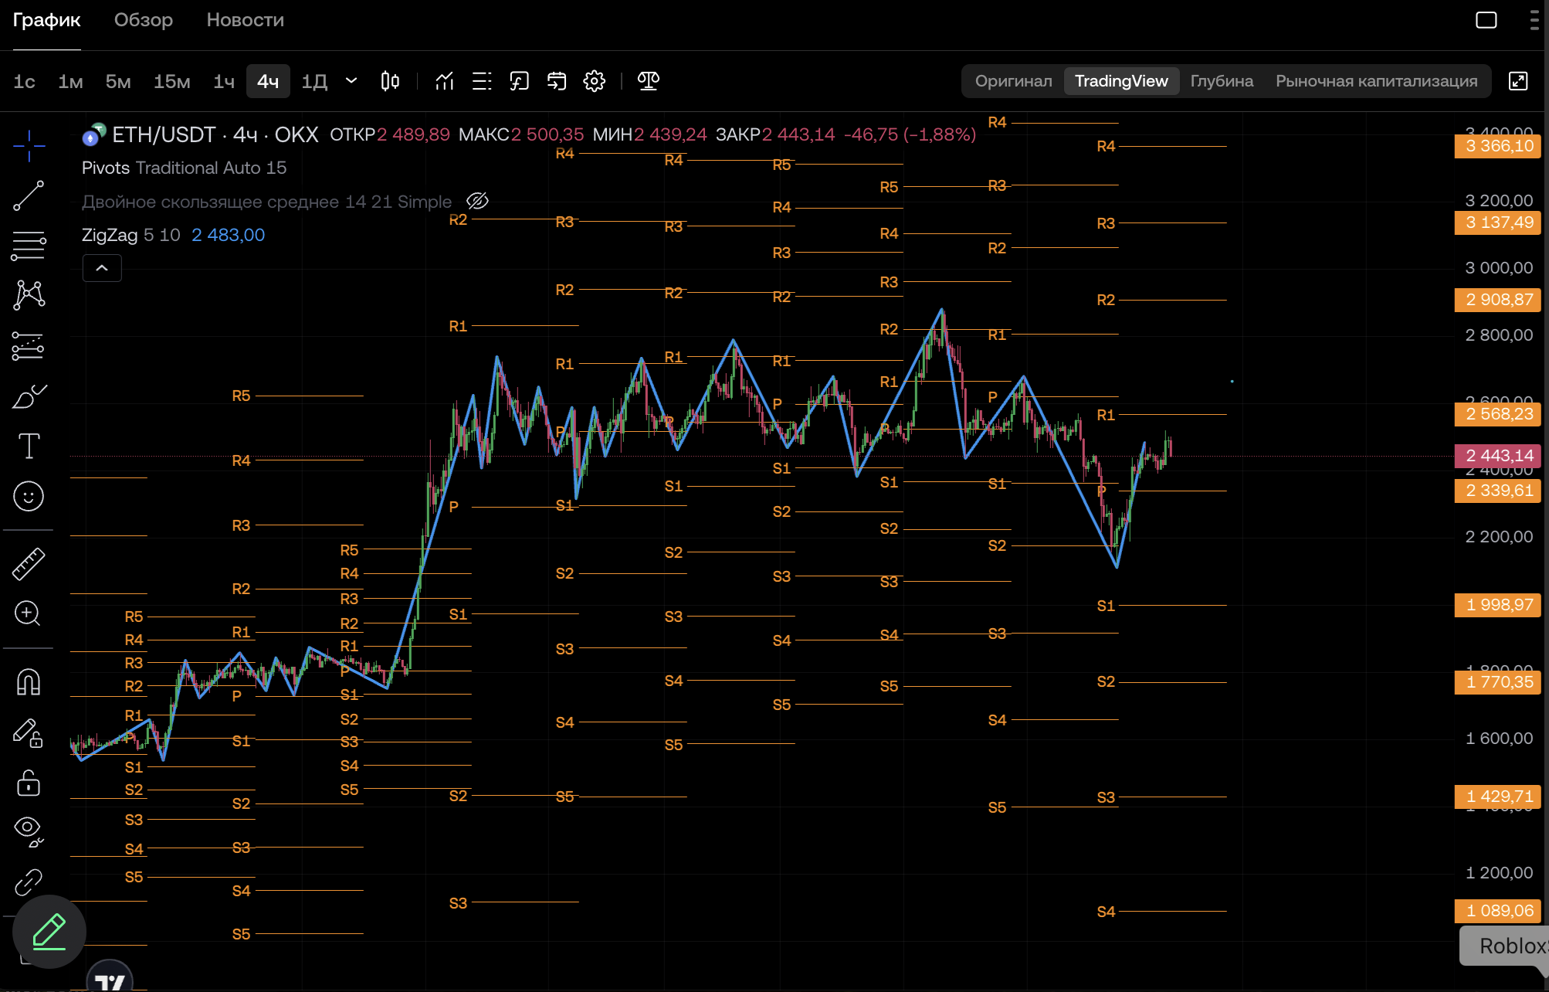Choose the Text annotation tool
The image size is (1549, 992).
[29, 446]
